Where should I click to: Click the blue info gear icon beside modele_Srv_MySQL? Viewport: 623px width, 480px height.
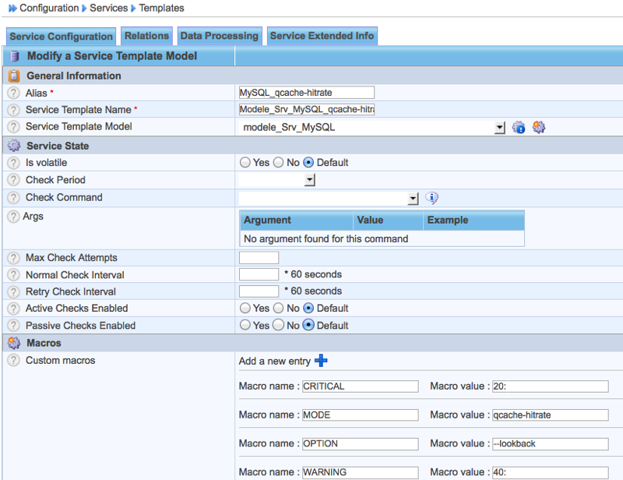pos(519,127)
